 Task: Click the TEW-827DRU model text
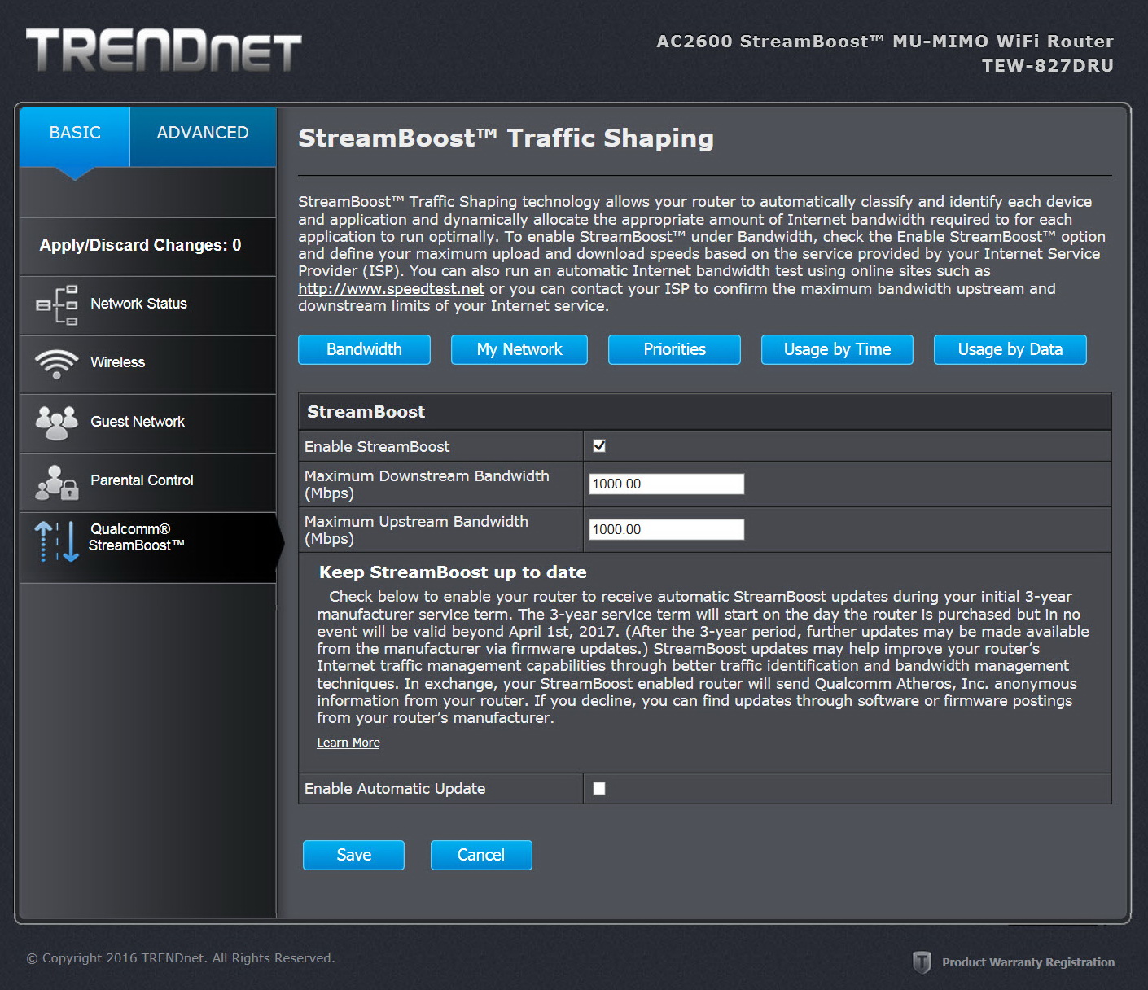(1048, 66)
